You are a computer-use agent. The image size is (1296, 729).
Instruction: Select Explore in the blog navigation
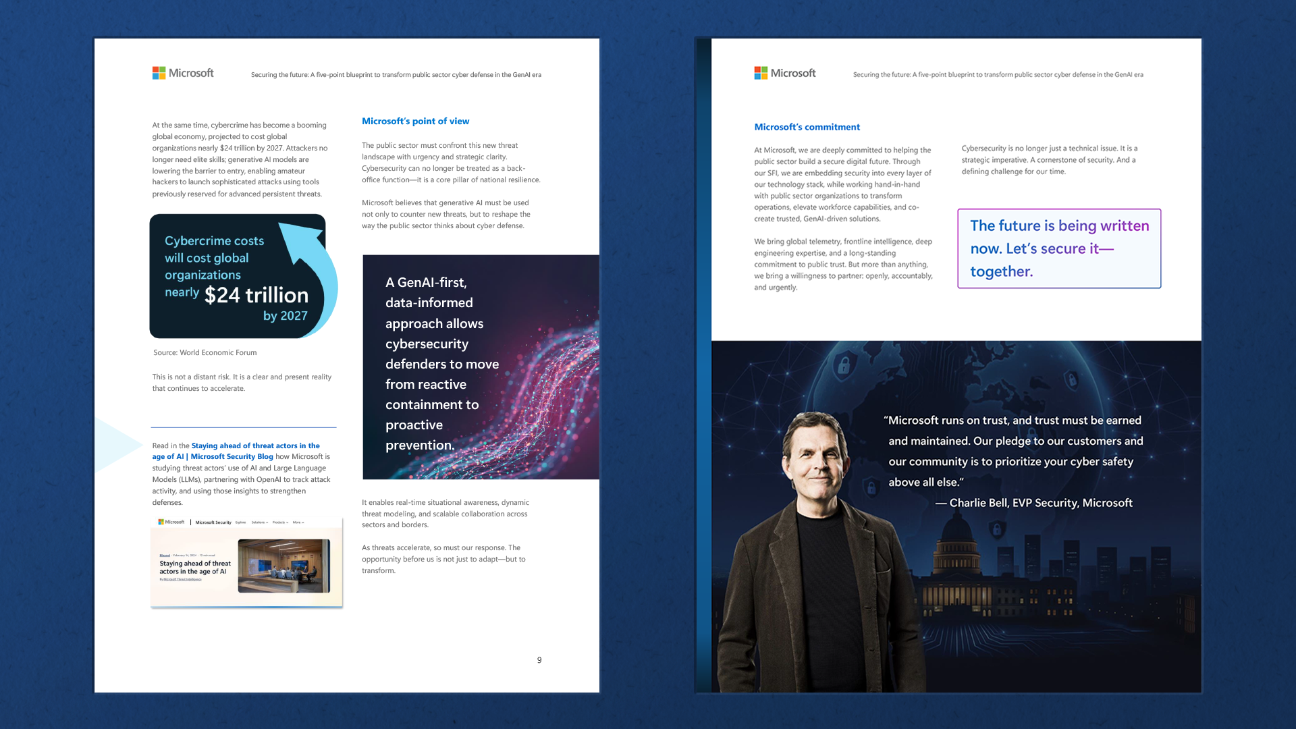[240, 522]
